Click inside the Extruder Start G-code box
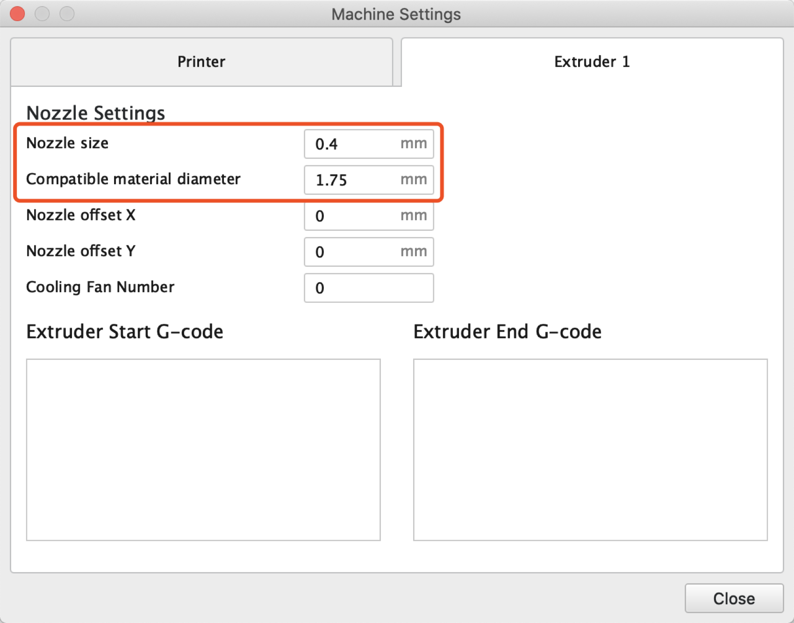The image size is (794, 623). [203, 450]
